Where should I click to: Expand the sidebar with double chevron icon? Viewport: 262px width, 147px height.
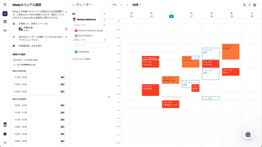5,143
